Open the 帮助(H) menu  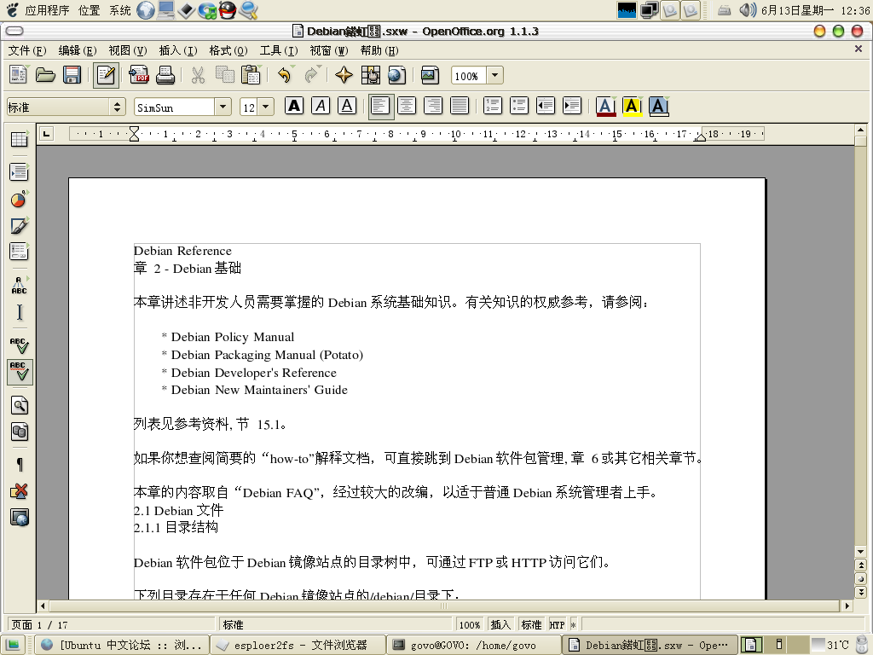point(379,50)
